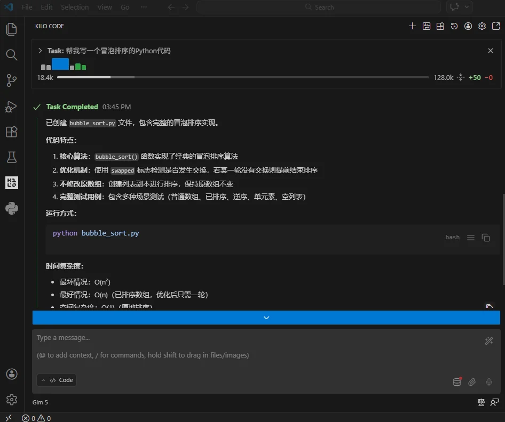Open the Selection menu
The image size is (505, 422).
[x=75, y=7]
